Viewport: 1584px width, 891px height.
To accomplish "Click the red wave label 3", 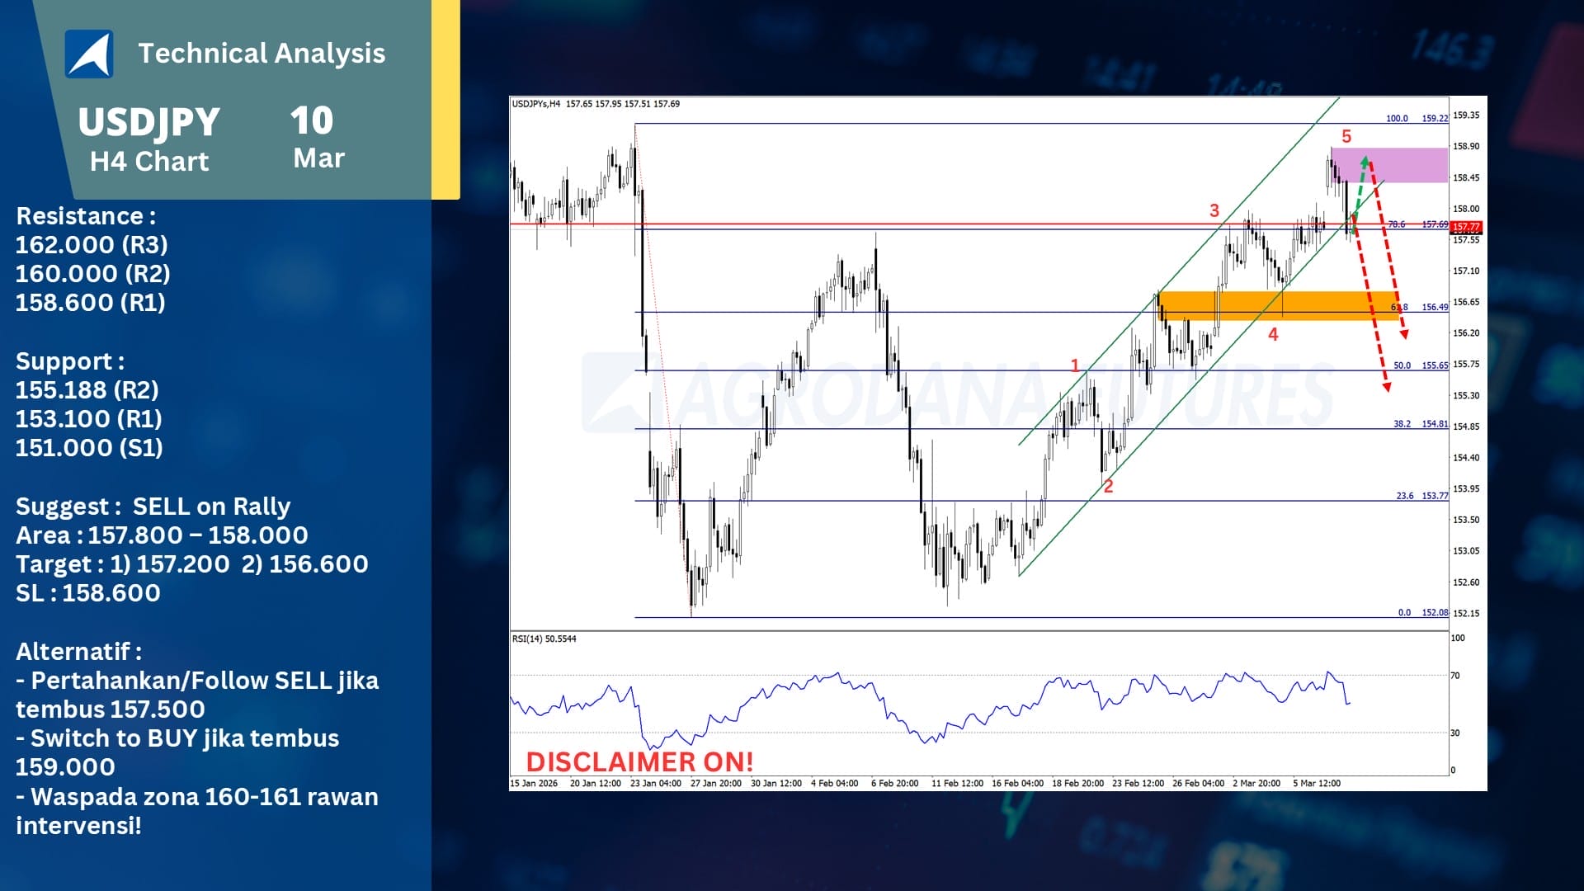I will tap(1214, 210).
